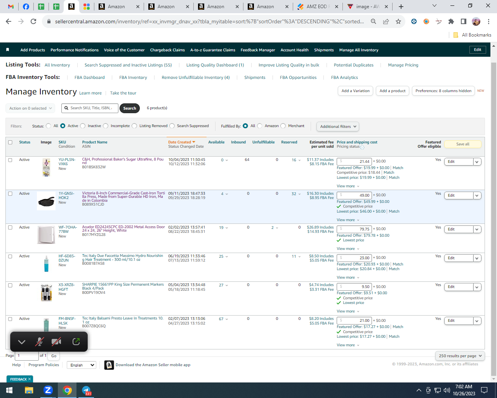Click the Victoria cast-iron press product thumbnail
Screen dimensions: 497x398
click(x=46, y=201)
